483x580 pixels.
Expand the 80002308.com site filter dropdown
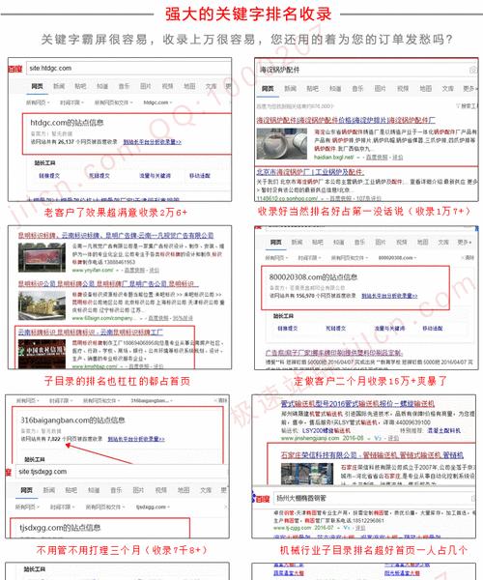(x=397, y=257)
